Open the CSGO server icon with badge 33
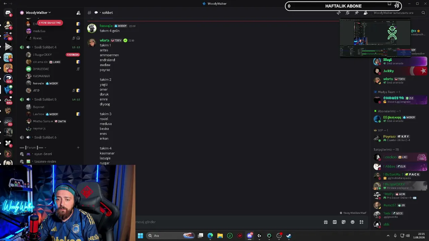The width and height of the screenshot is (429, 241). pos(8,122)
